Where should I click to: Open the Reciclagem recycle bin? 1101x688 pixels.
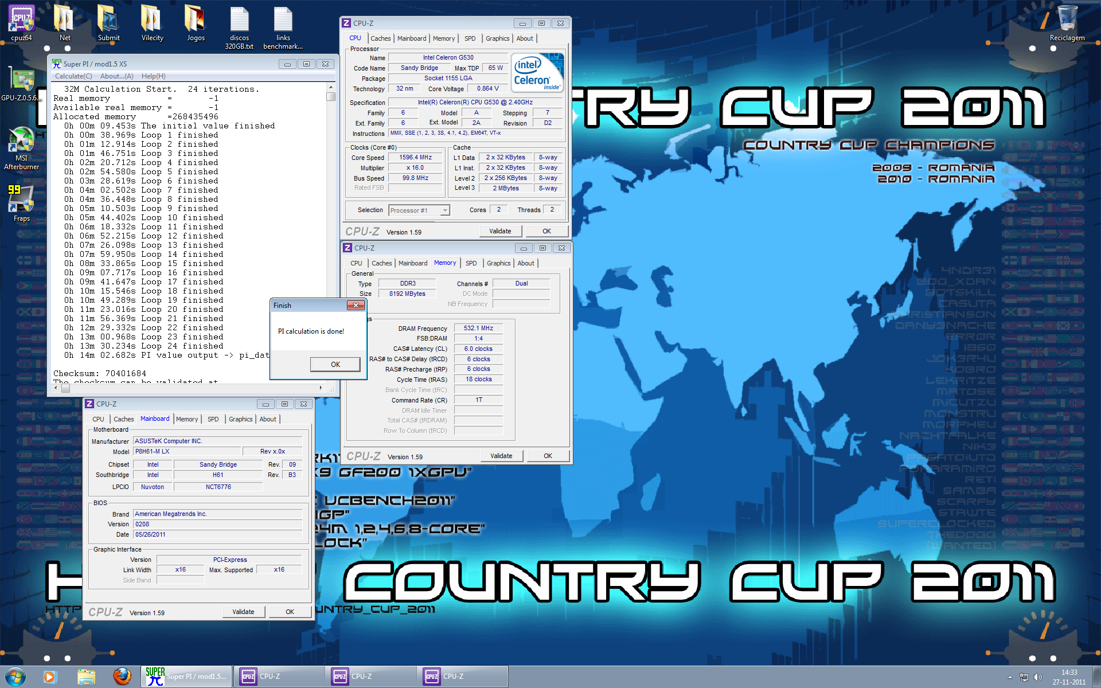coord(1067,23)
